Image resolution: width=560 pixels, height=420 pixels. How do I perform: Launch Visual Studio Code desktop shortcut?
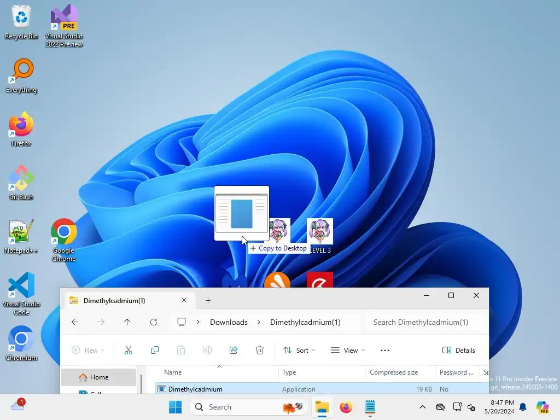coord(21,294)
